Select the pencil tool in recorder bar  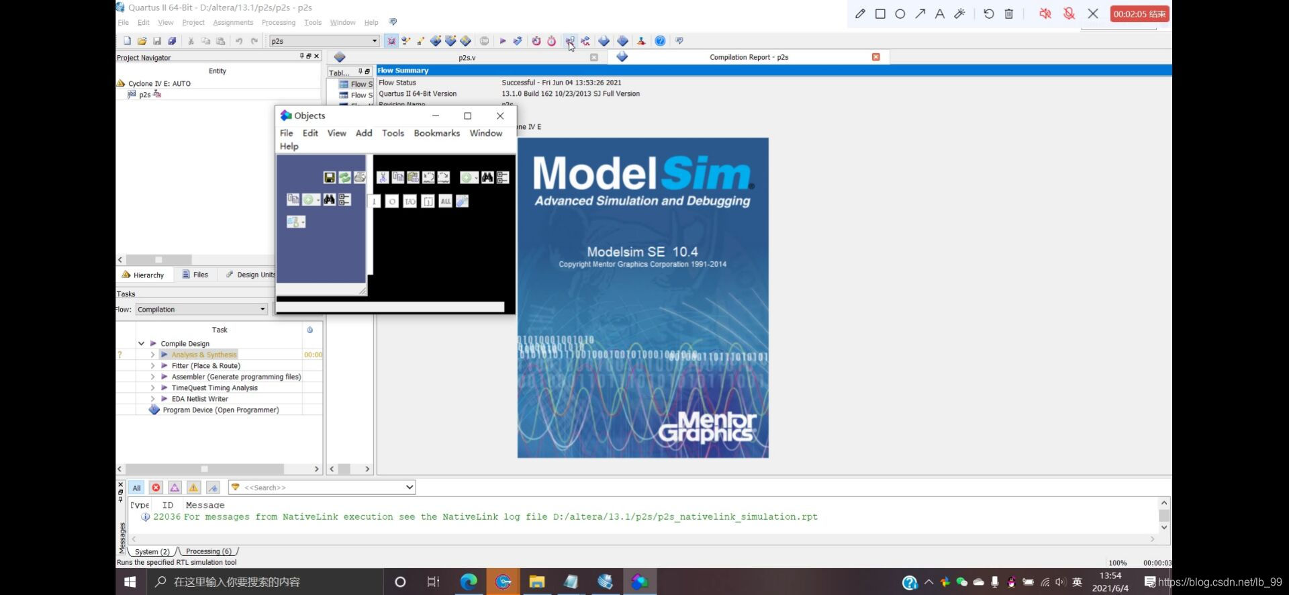tap(860, 13)
